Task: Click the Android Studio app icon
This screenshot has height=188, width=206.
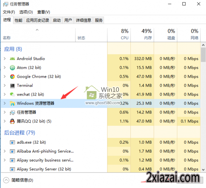Action: click(x=12, y=59)
